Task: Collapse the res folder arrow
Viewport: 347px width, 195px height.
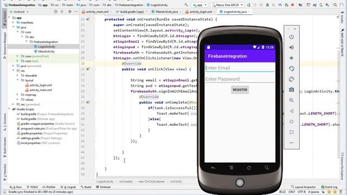Action: 13,70
